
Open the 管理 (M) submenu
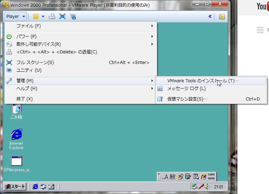81,80
